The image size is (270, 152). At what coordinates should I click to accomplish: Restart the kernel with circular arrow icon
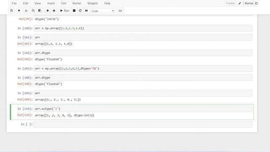pyautogui.click(x=80, y=11)
